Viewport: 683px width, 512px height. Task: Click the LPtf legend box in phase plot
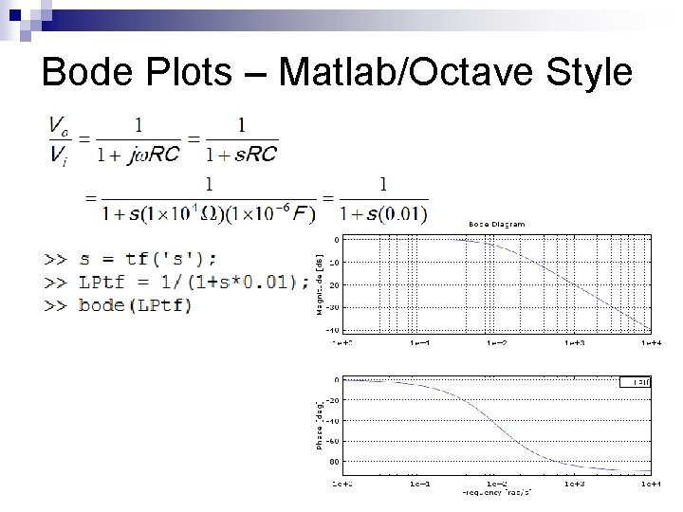click(635, 382)
